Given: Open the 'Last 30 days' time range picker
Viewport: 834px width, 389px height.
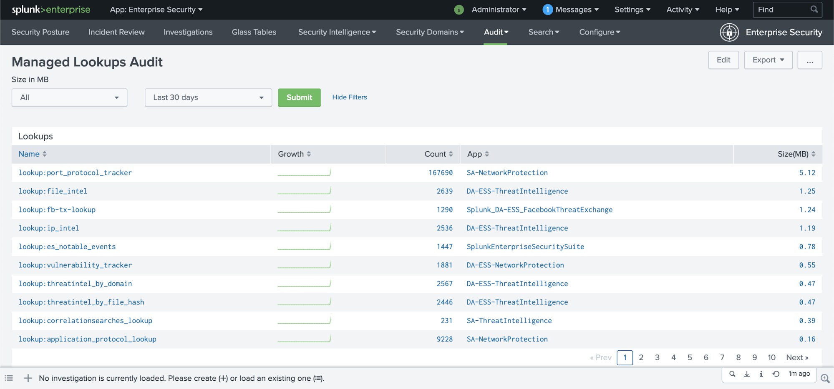Looking at the screenshot, I should click(x=208, y=97).
